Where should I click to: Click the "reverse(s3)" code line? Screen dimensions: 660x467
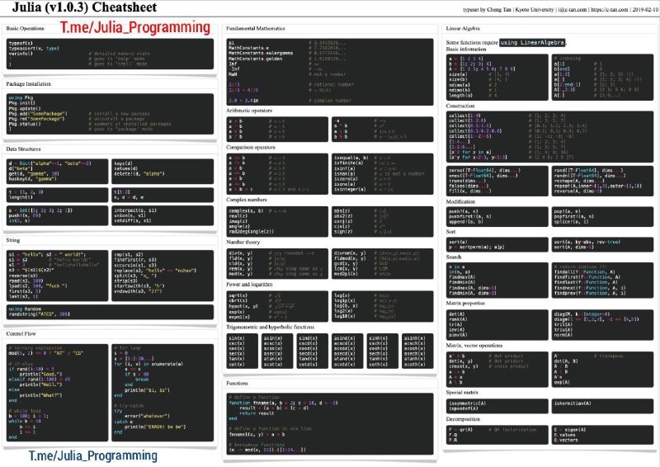coord(23,276)
